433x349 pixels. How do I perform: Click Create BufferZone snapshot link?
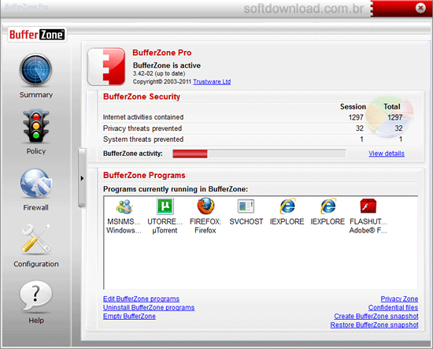(376, 316)
